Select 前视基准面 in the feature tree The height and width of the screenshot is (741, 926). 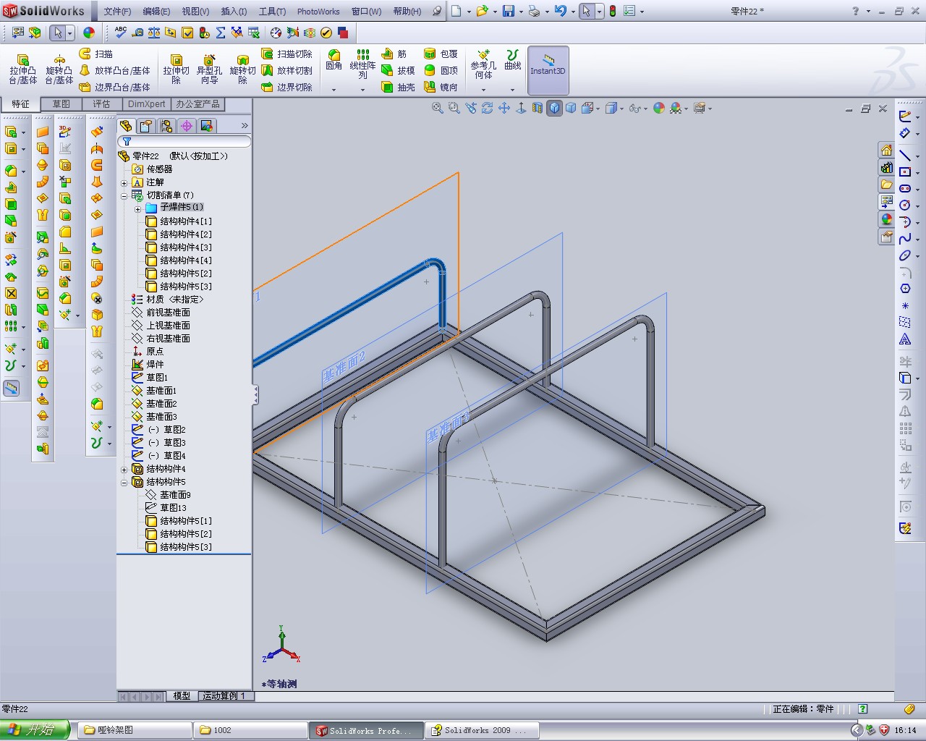coord(161,313)
